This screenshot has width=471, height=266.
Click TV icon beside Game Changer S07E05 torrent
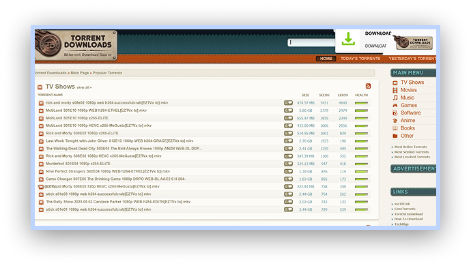[41, 179]
